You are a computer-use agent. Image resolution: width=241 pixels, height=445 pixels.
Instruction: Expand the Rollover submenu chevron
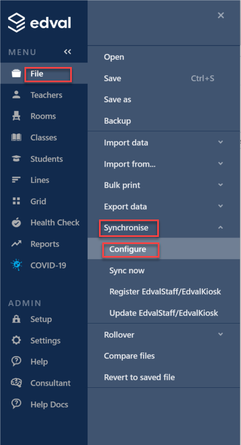(x=220, y=334)
